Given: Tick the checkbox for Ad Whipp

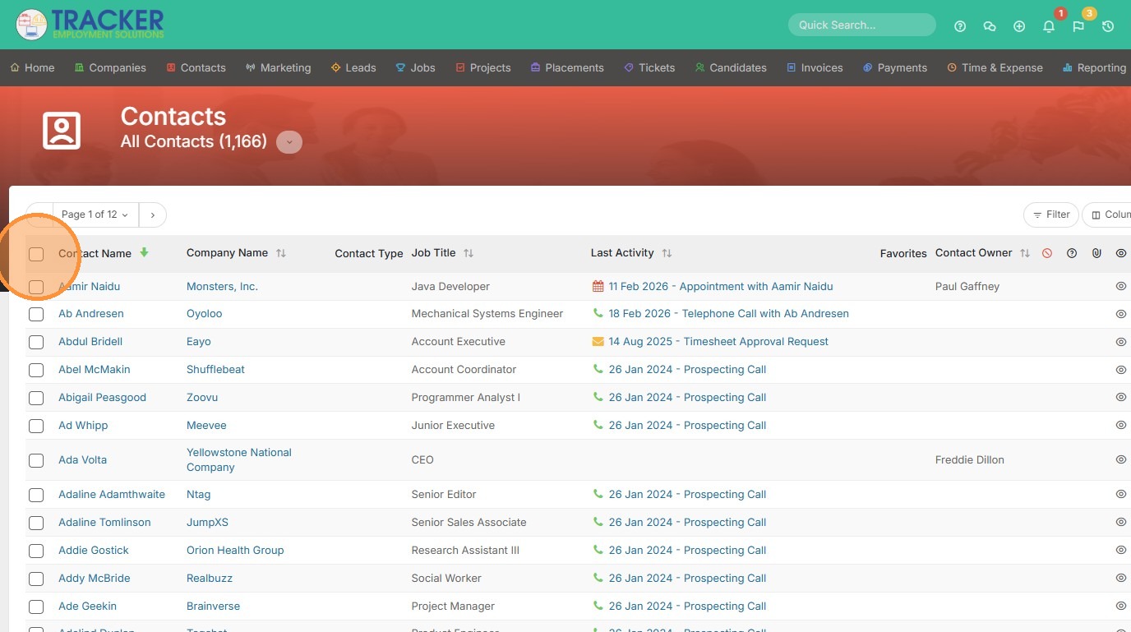Looking at the screenshot, I should coord(36,426).
